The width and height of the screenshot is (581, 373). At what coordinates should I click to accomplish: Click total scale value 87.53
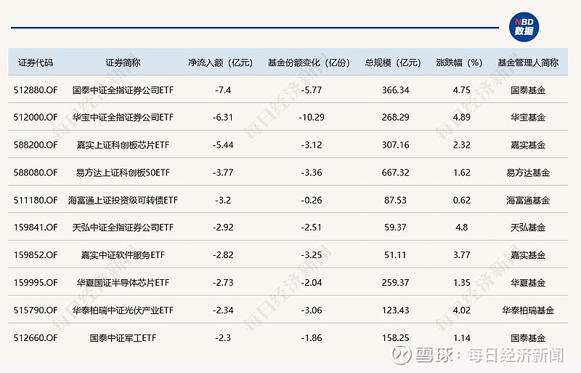tap(395, 201)
